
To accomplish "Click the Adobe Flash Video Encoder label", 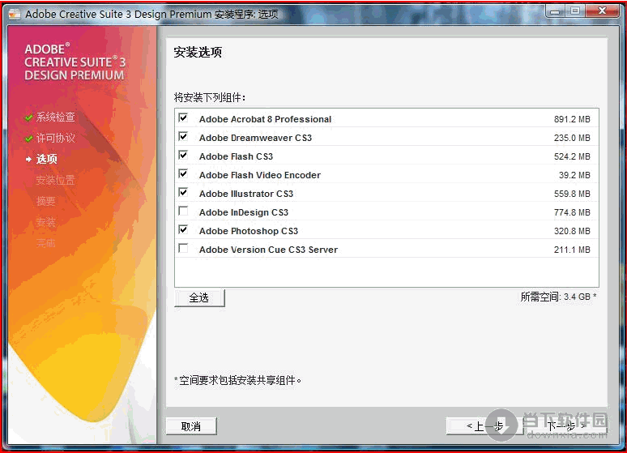I will click(260, 175).
